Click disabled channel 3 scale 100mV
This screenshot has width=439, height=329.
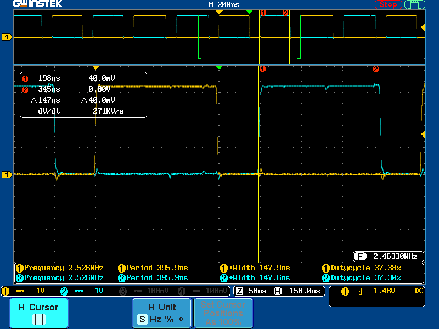tap(157, 291)
